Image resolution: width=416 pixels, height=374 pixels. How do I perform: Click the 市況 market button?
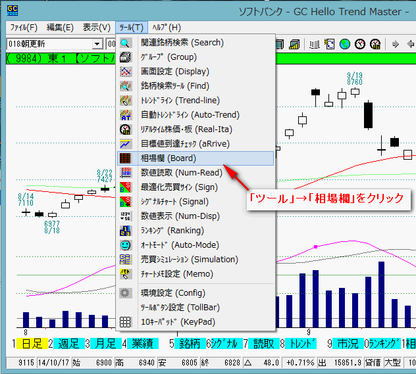[x=348, y=344]
